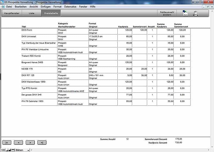Screen dimensions: 214x152
Task: Restore the inner document window
Action: pyautogui.click(x=208, y=7)
